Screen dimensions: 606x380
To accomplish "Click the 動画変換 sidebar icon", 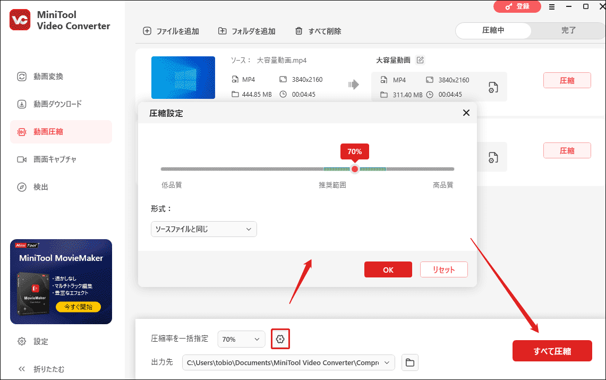I will [22, 77].
